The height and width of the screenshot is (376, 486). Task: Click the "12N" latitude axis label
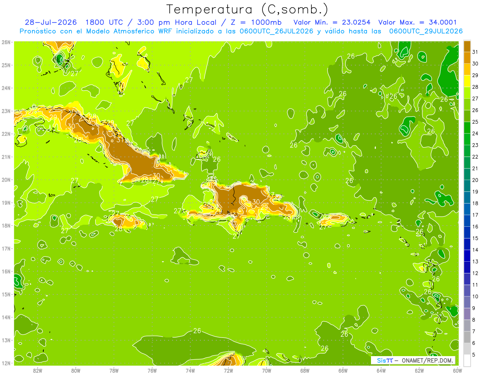pos(6,363)
